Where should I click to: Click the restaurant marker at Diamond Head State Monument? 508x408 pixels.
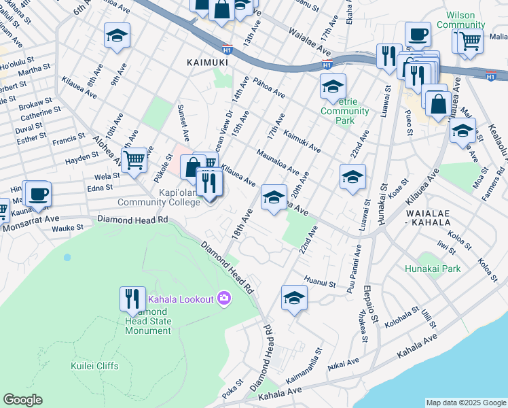pos(132,301)
